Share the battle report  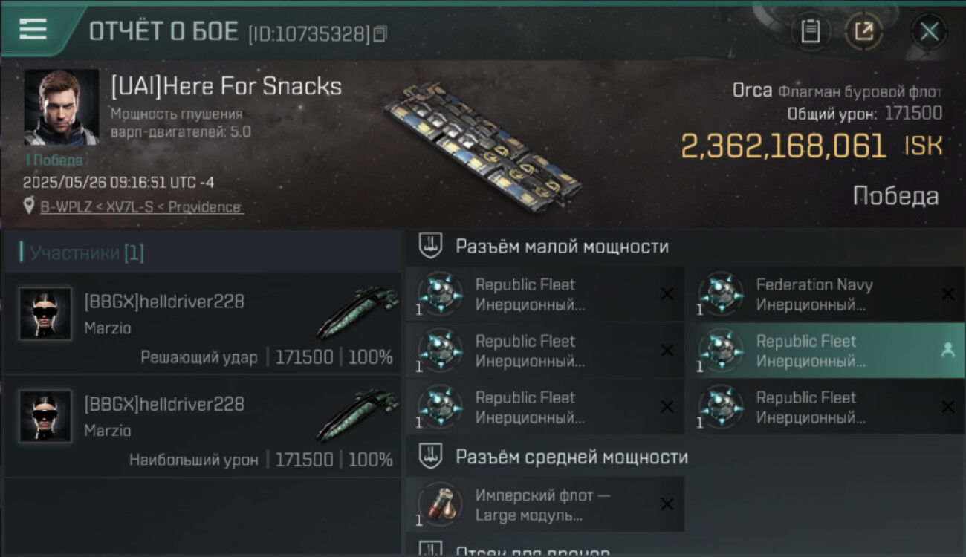click(863, 31)
